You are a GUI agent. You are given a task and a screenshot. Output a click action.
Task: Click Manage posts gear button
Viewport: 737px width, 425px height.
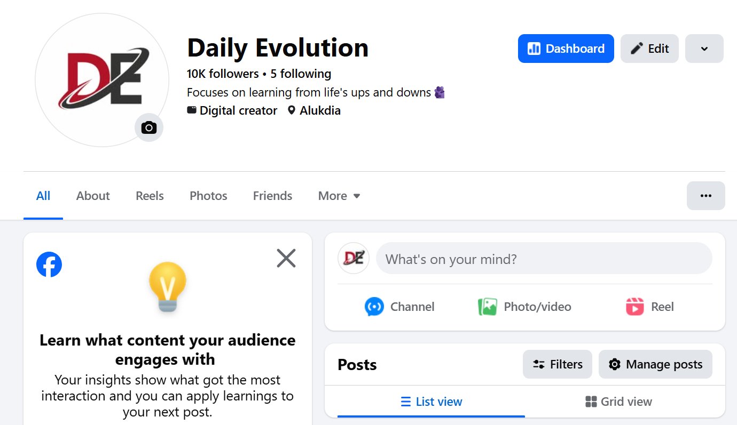[655, 364]
